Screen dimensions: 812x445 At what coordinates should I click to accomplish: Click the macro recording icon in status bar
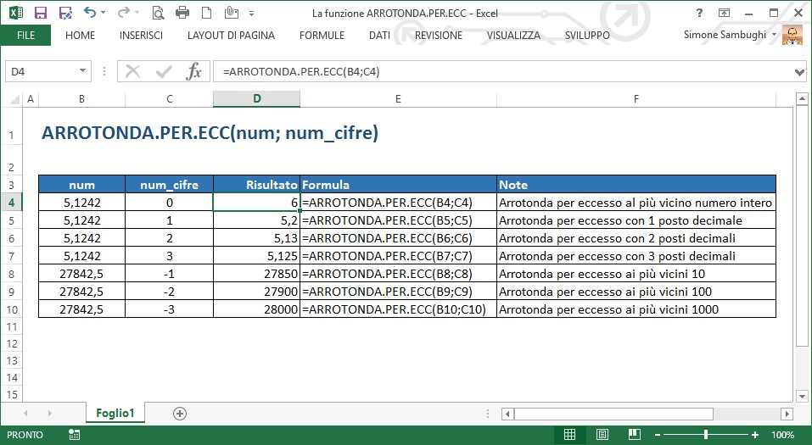[75, 435]
